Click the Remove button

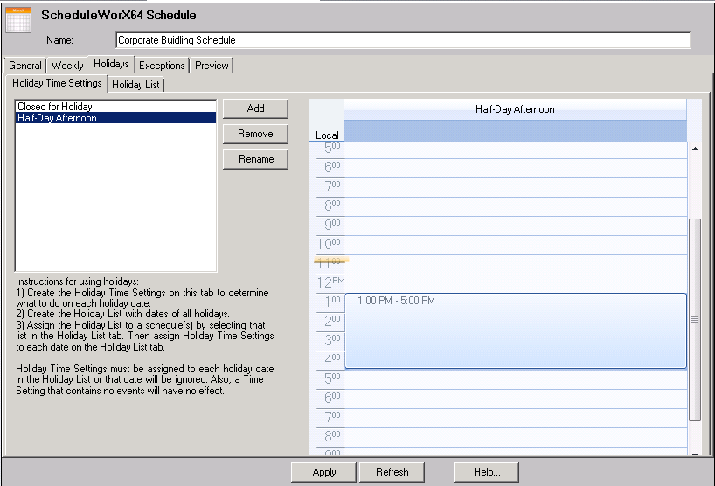click(x=255, y=134)
